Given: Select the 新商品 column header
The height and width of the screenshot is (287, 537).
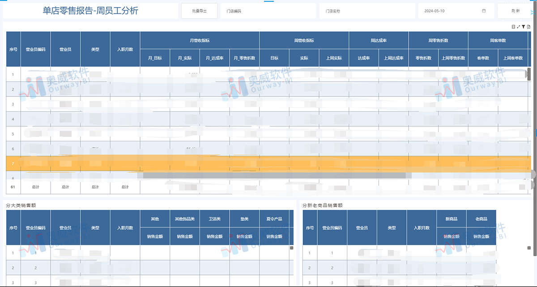Looking at the screenshot, I should point(452,219).
